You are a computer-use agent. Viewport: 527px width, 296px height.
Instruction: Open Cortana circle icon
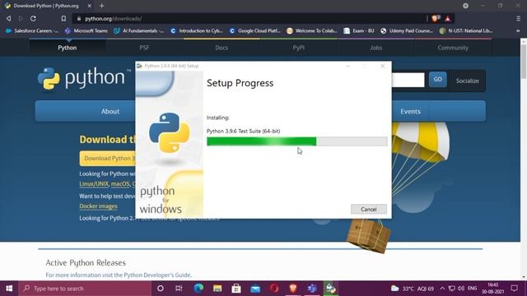161,289
